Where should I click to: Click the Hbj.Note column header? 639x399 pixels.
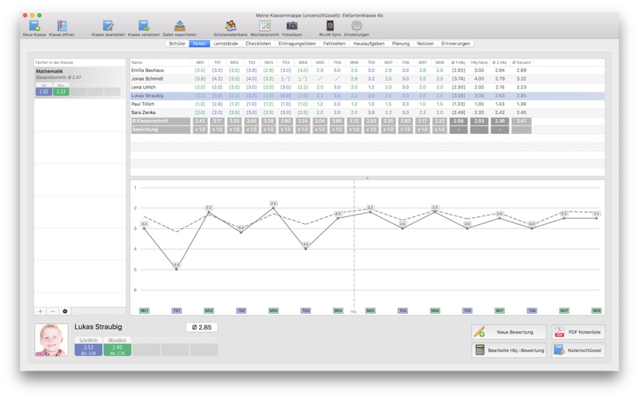[x=478, y=63]
